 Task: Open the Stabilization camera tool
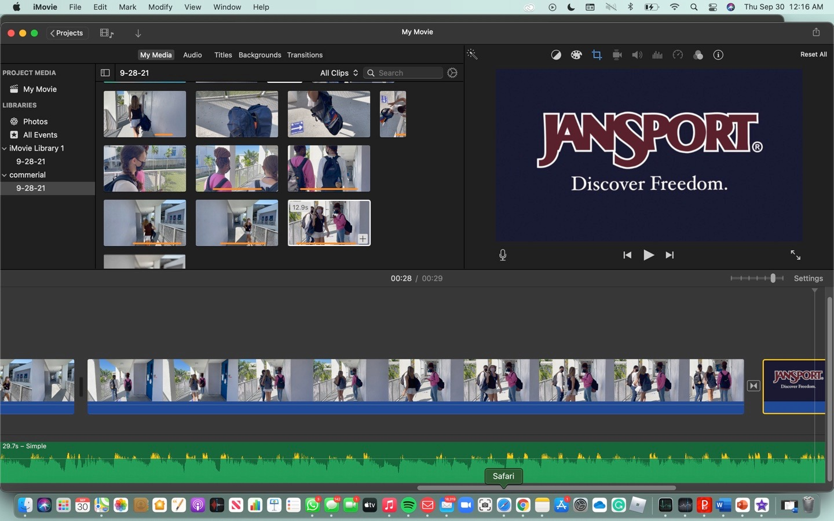pyautogui.click(x=617, y=55)
